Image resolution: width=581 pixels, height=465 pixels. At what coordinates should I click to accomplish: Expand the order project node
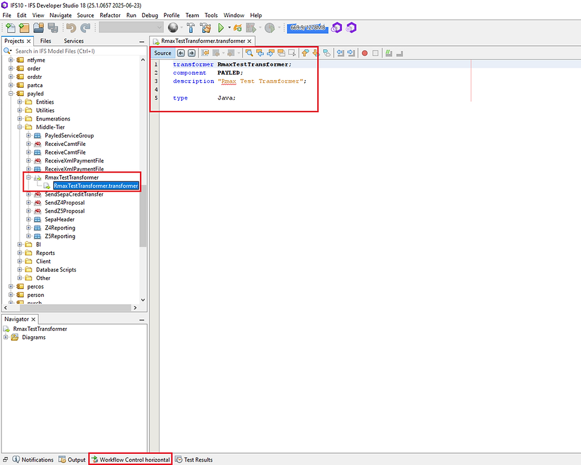[x=11, y=68]
